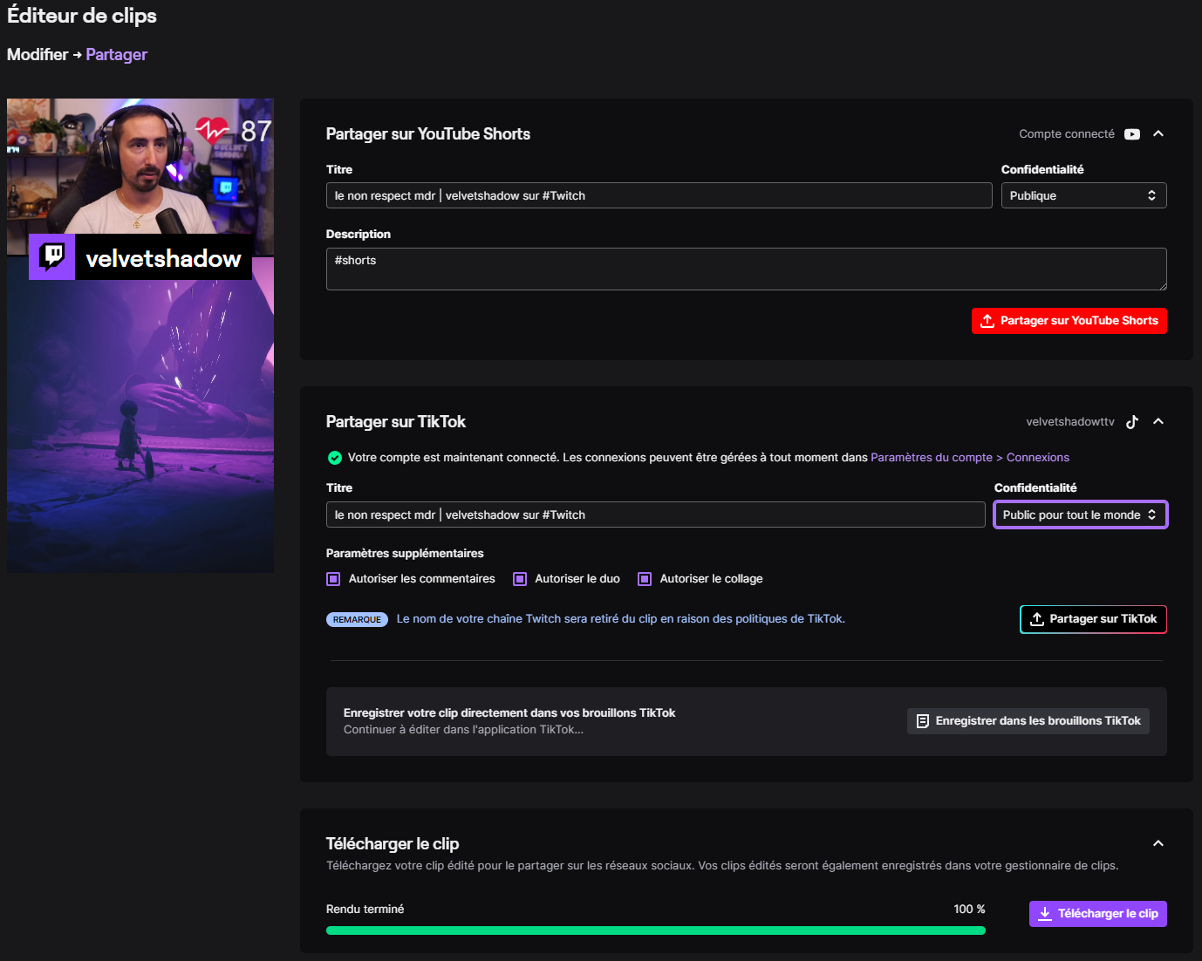Screen dimensions: 1202x961
Task: Click the YouTube Shorts Titre input field
Action: tap(659, 195)
